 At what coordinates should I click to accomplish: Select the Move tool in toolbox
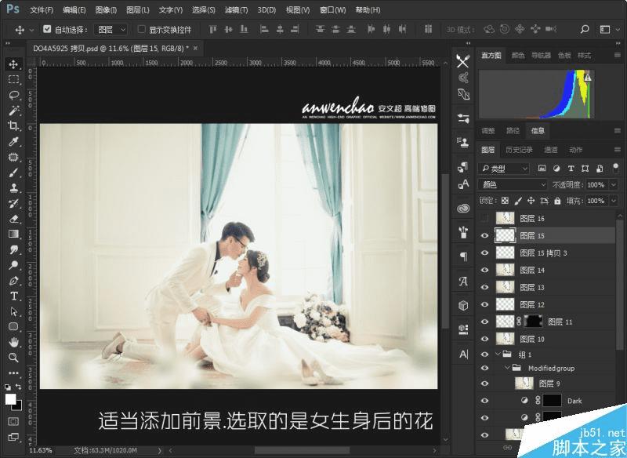(13, 64)
